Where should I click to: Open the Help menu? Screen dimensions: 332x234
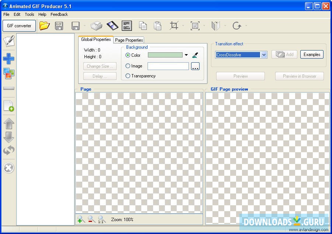tap(42, 14)
